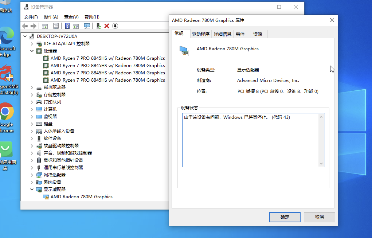Uninstall the device with the red X icon

click(x=107, y=26)
